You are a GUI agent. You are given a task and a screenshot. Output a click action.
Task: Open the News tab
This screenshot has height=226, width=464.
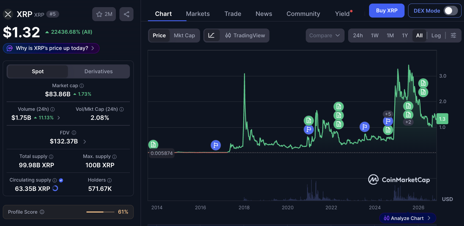[x=264, y=14]
